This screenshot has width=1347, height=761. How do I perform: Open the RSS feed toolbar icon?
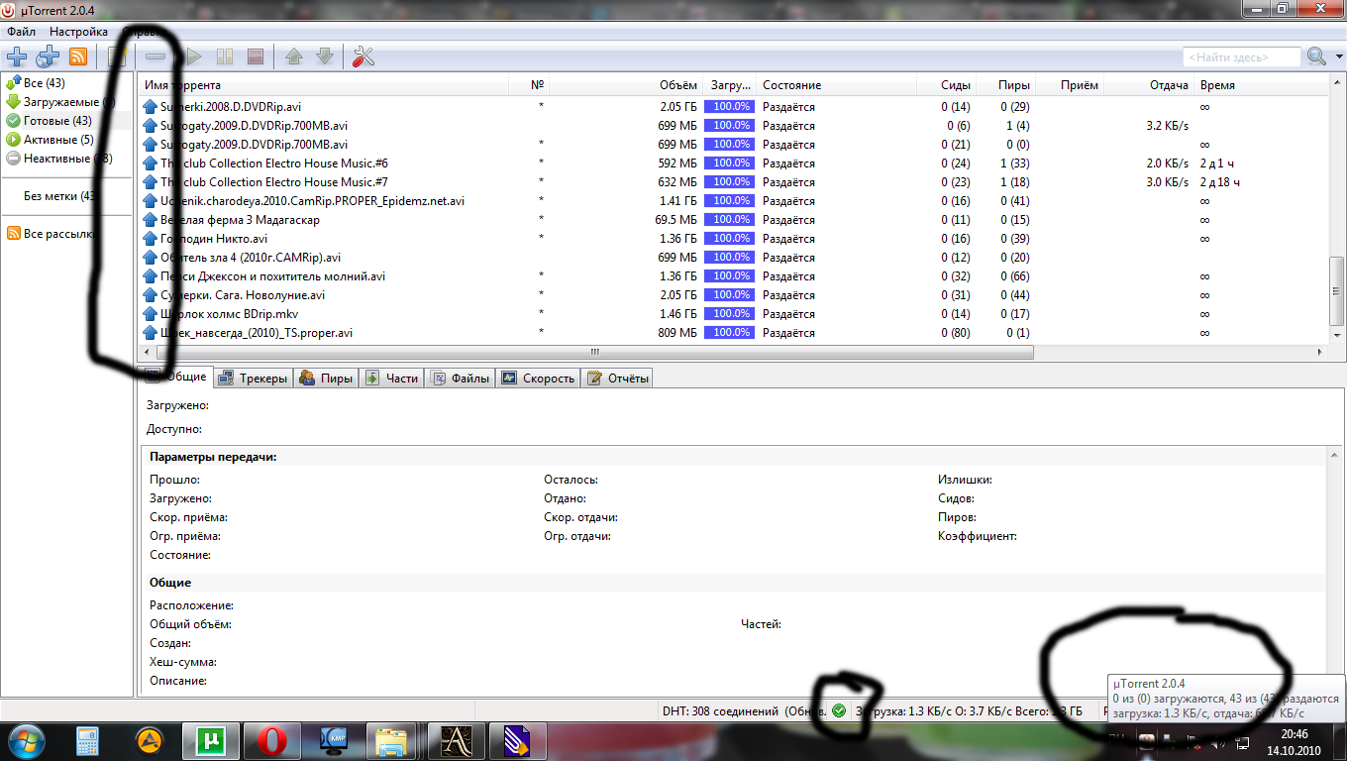pyautogui.click(x=77, y=56)
